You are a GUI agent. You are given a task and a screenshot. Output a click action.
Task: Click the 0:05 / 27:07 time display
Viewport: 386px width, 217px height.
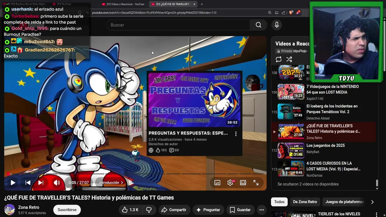(79, 183)
